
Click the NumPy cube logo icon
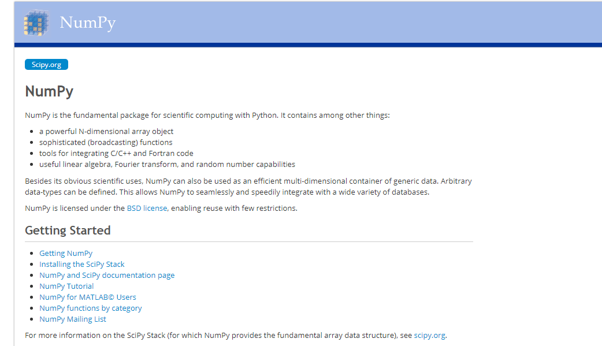(x=36, y=23)
